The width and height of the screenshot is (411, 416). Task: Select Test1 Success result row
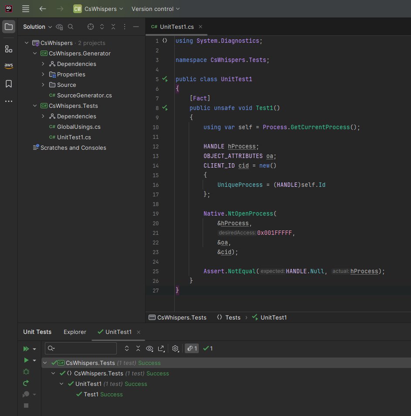99,394
